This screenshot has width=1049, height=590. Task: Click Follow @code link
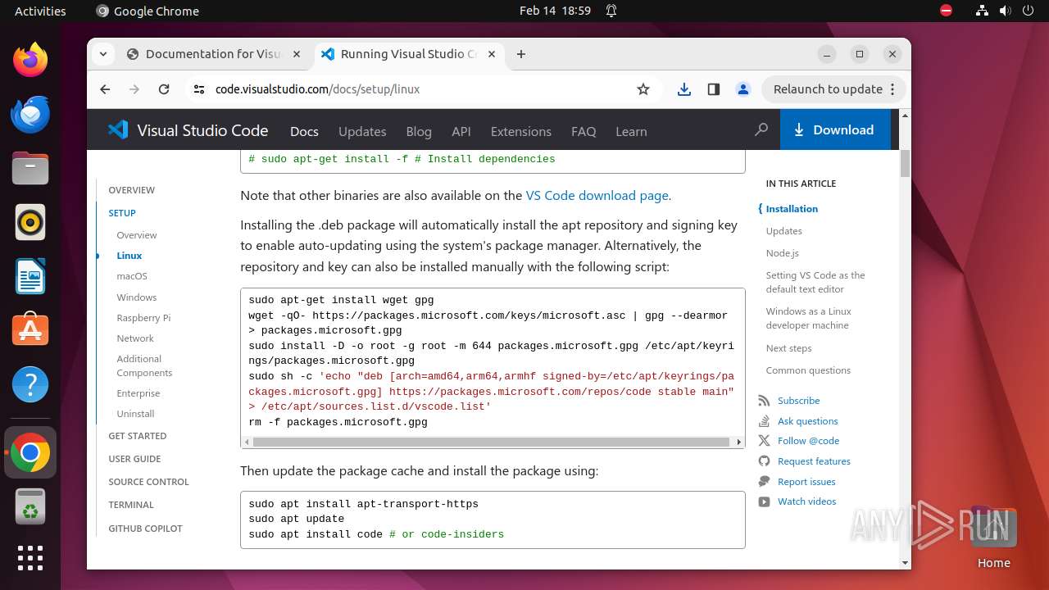808,441
